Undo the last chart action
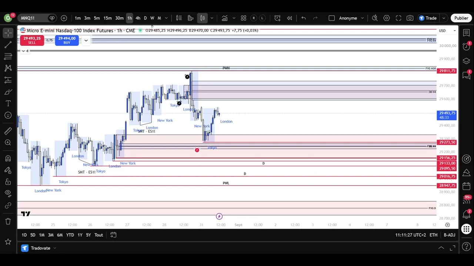Viewport: 474px width, 266px height. [x=304, y=18]
